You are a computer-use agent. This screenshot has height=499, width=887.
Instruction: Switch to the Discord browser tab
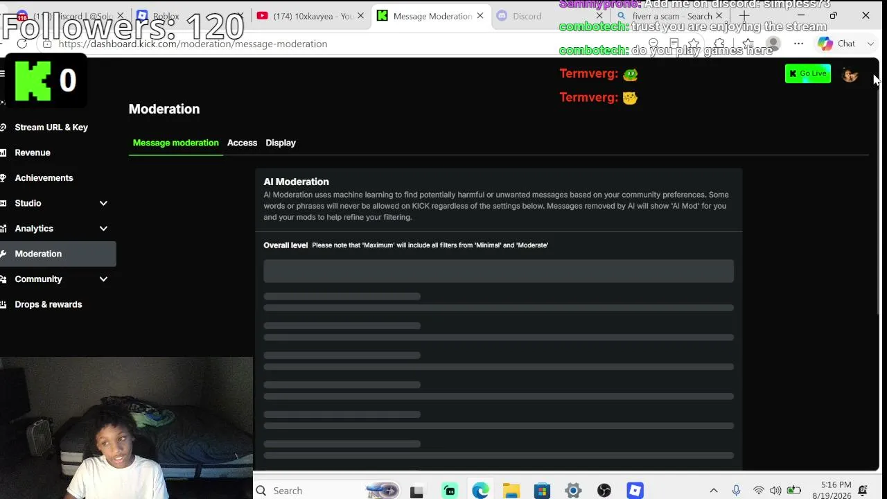coord(547,16)
